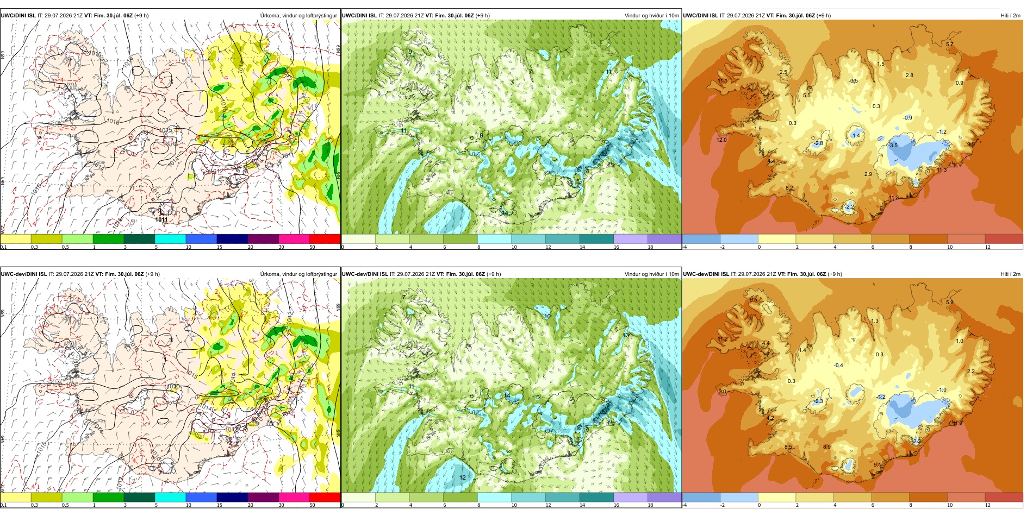1033x516 pixels.
Task: Click the yellow 0.1 swatch in UWC-dev precipitation legend
Action: (x=15, y=498)
